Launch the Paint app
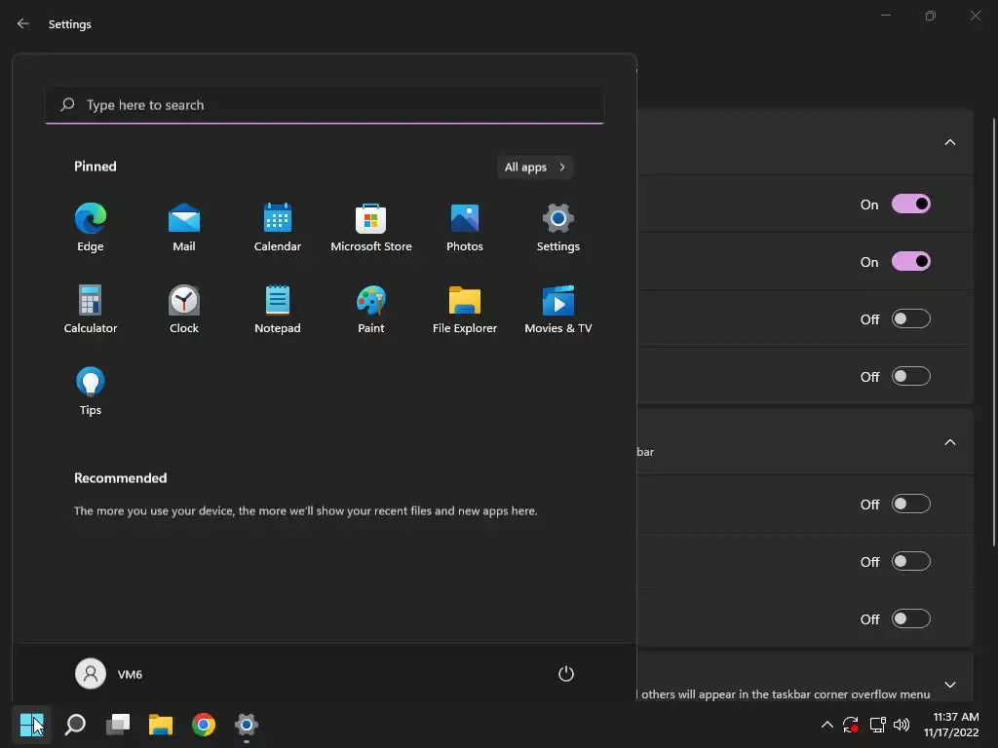The image size is (998, 748). click(x=371, y=309)
